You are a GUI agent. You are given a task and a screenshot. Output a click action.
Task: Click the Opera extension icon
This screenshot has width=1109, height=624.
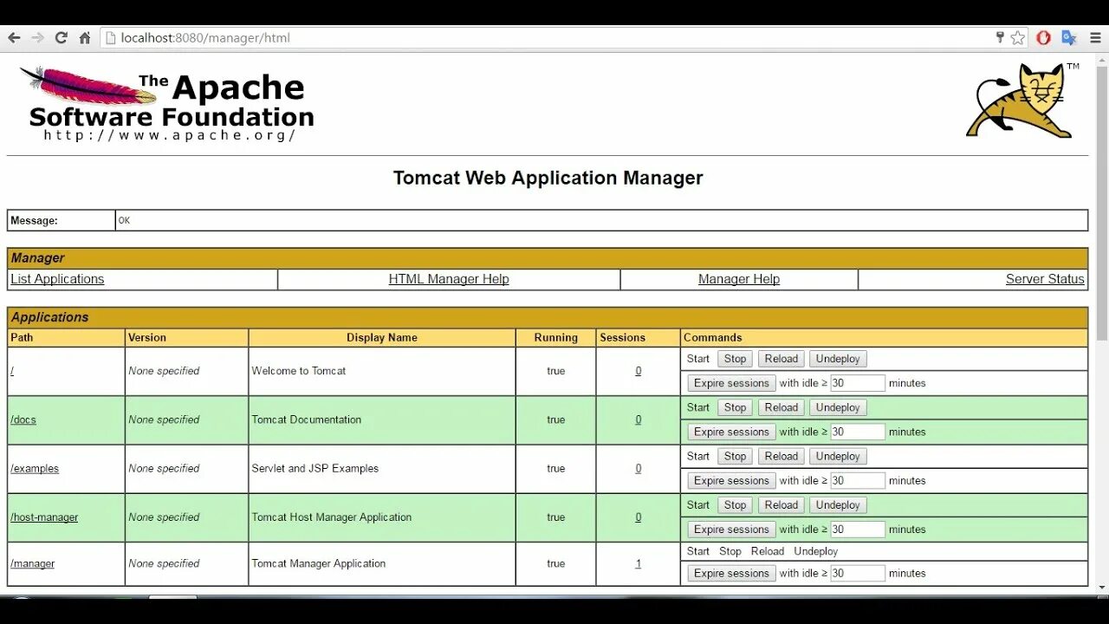click(x=1044, y=37)
